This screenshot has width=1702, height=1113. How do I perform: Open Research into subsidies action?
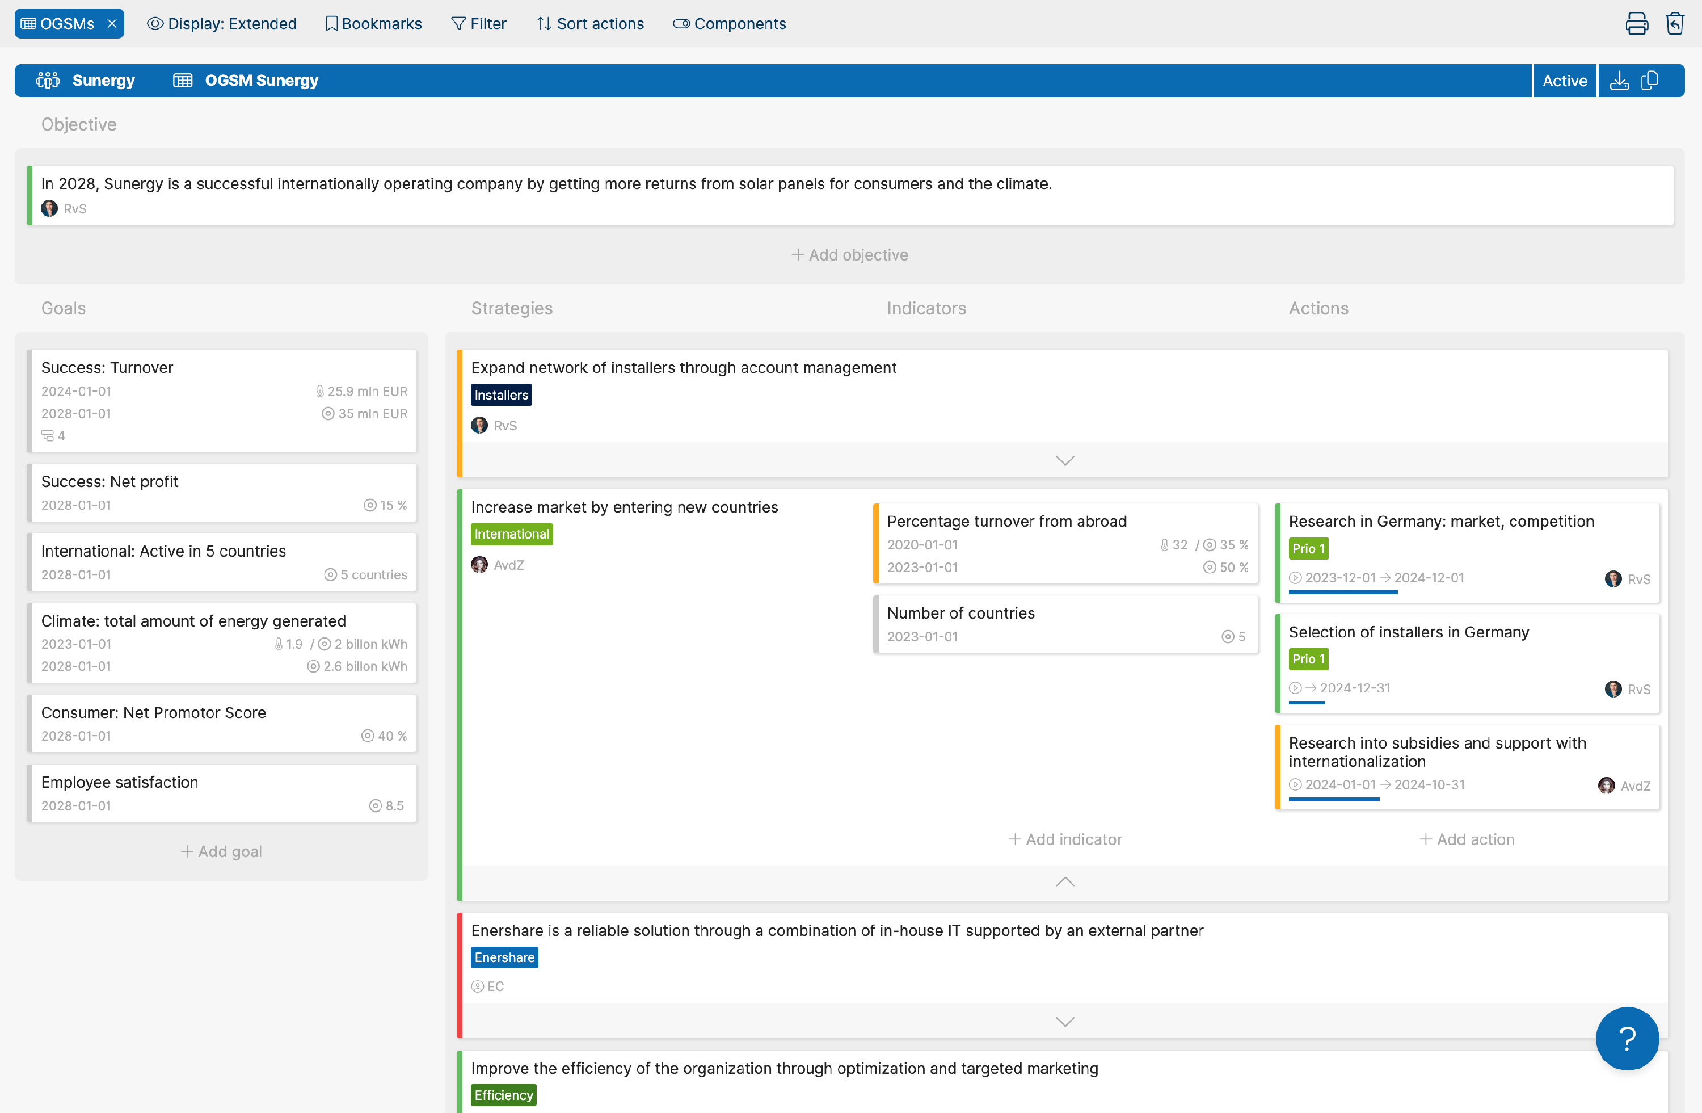tap(1466, 767)
